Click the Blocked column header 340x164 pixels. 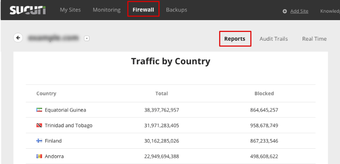[264, 93]
